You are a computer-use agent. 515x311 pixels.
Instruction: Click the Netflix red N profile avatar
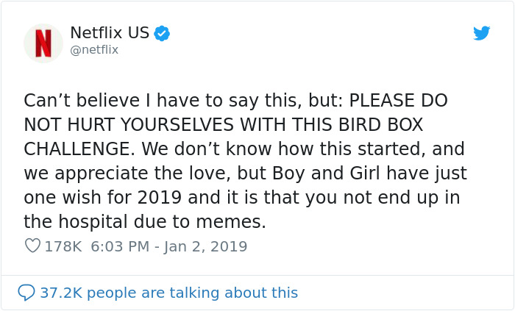(43, 43)
